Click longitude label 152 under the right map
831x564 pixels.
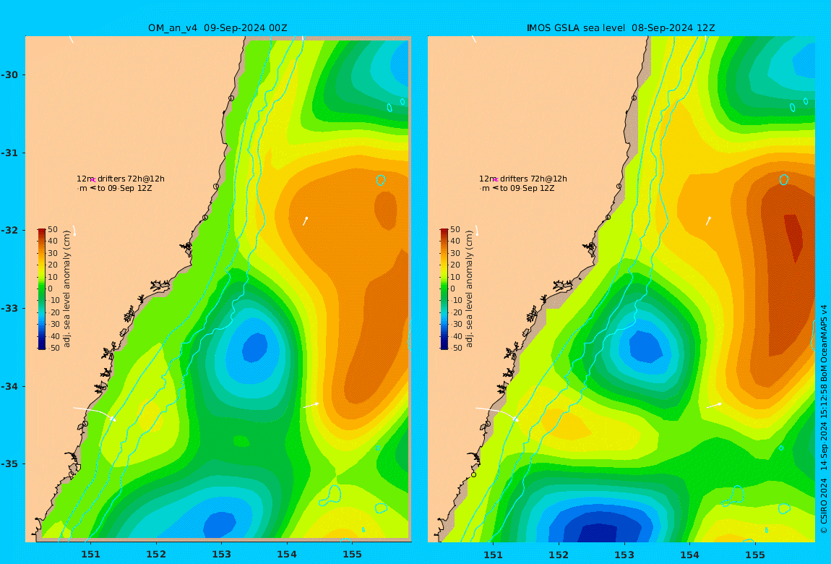click(559, 555)
